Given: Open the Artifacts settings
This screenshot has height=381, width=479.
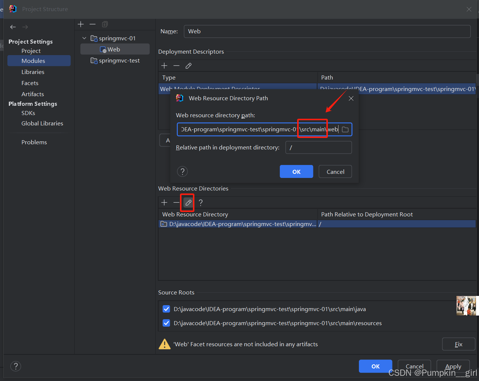Looking at the screenshot, I should (33, 94).
